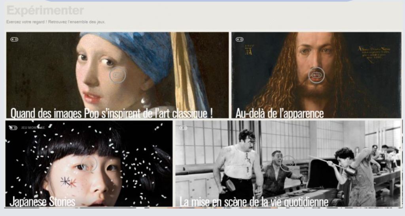Open "Quand des images Pop s'inspirent de l'art classique !"
The height and width of the screenshot is (216, 405).
[112, 113]
